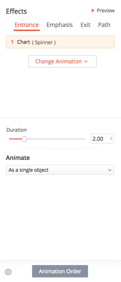This screenshot has height=282, width=121.
Task: Switch to the Entrance tab
Action: 27,25
